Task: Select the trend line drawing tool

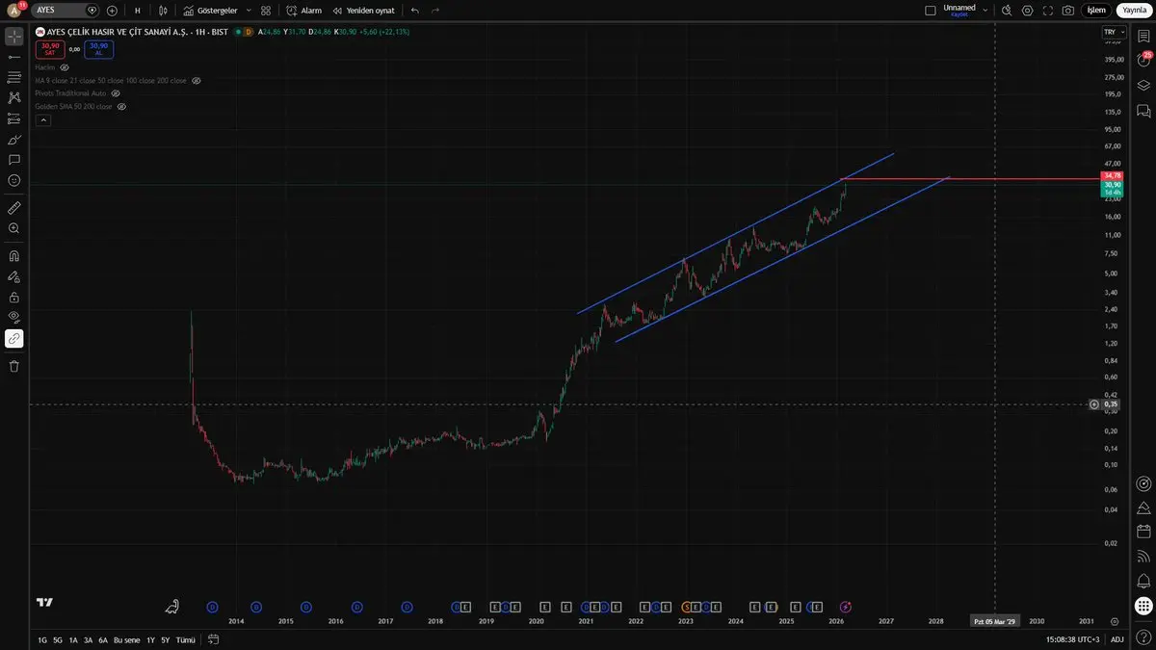Action: [14, 57]
